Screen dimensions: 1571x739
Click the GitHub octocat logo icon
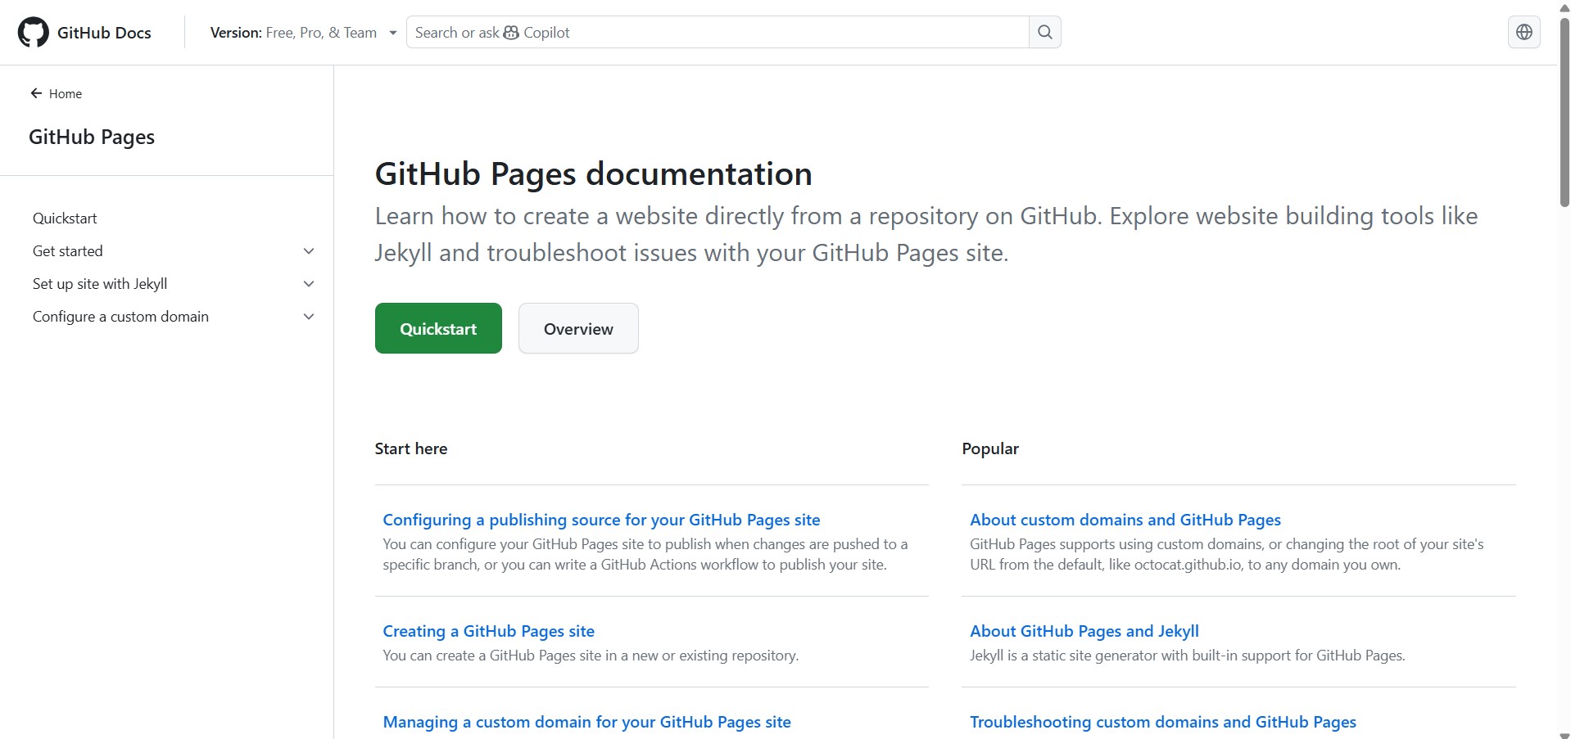click(x=34, y=33)
